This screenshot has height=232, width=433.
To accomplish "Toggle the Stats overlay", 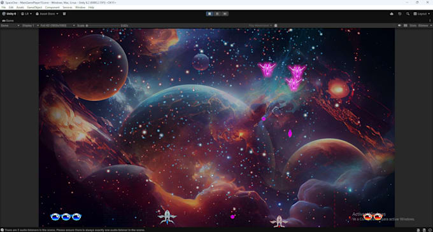I will click(x=413, y=25).
